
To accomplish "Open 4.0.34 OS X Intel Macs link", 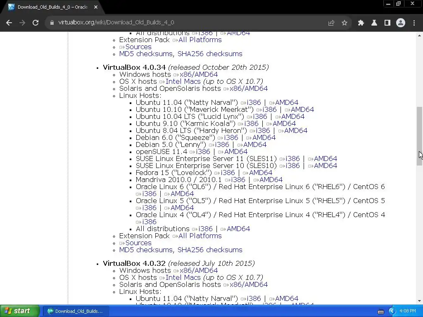I will [x=183, y=81].
